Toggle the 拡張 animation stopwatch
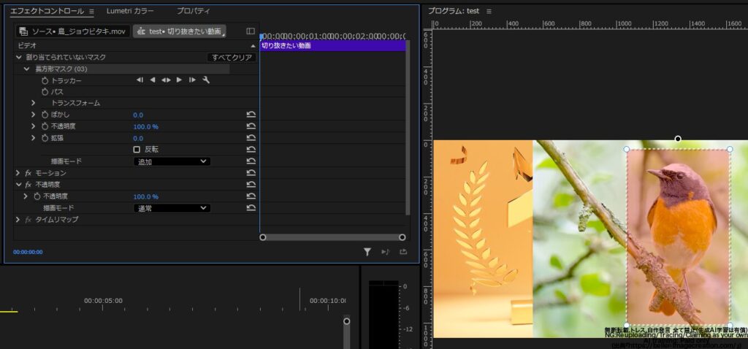This screenshot has height=349, width=748. pyautogui.click(x=45, y=138)
